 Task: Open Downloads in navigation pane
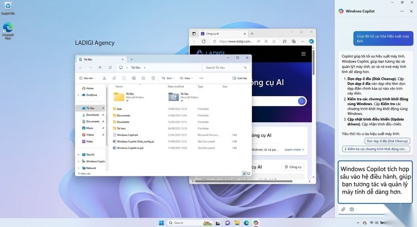click(x=90, y=115)
